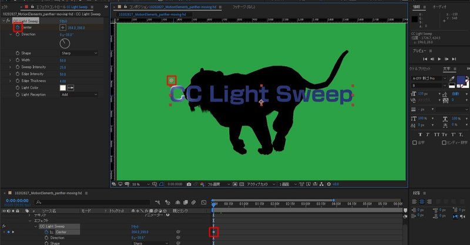Select the Light Color eyedropper button
This screenshot has height=245, width=470.
coord(70,88)
